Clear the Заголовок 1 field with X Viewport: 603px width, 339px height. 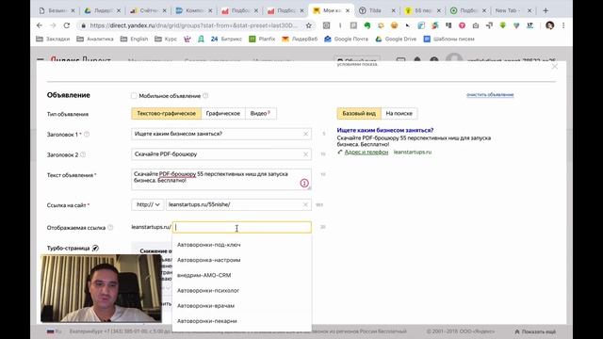click(x=305, y=134)
